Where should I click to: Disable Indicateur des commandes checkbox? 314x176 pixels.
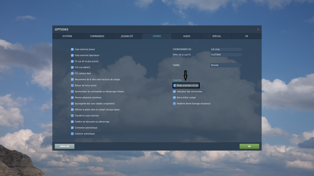(x=174, y=91)
